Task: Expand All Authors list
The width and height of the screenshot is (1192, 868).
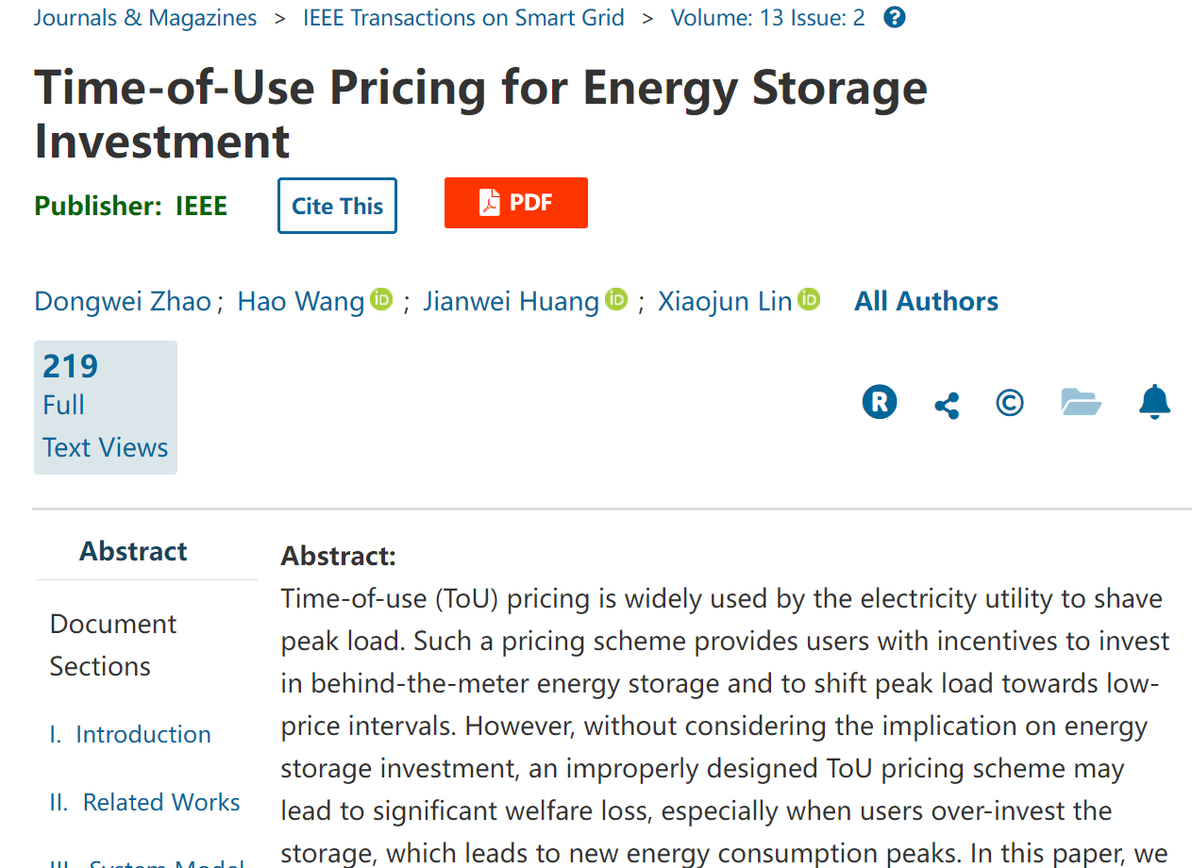Action: click(x=926, y=301)
